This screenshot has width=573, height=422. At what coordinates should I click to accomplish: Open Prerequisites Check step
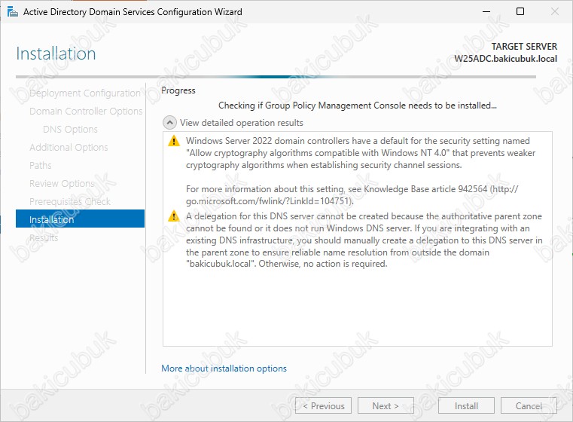coord(69,202)
